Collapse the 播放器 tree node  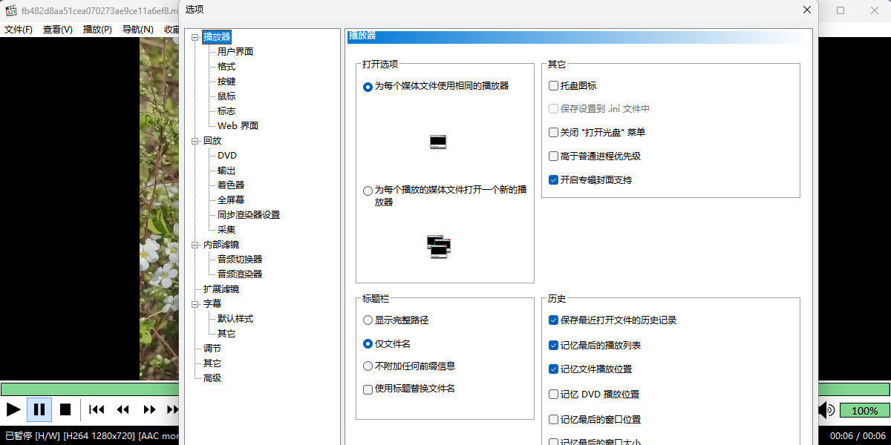point(196,37)
